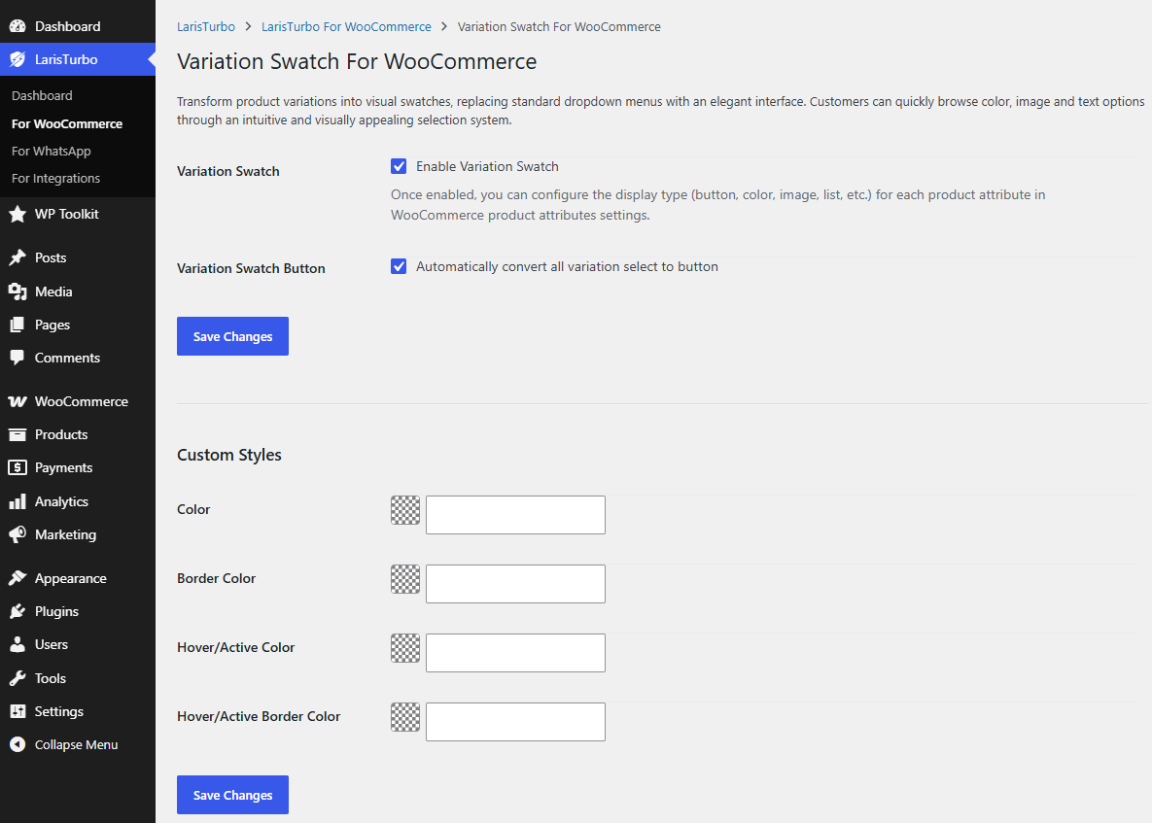Open WP Toolkit menu label

[67, 215]
